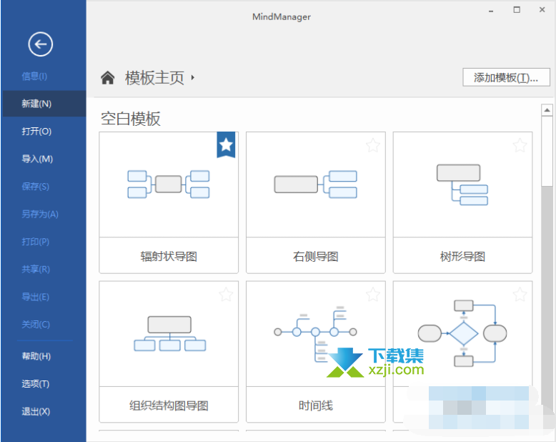Select 另存为(A) menu item
Viewport: 556px width, 442px height.
[x=40, y=215]
